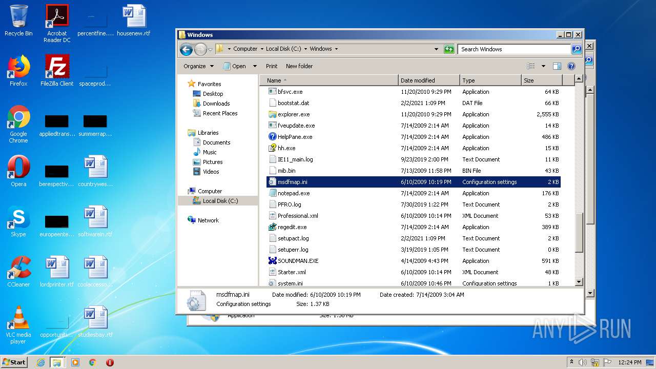Click the Forward navigation arrow in Explorer
This screenshot has width=656, height=369.
(200, 49)
